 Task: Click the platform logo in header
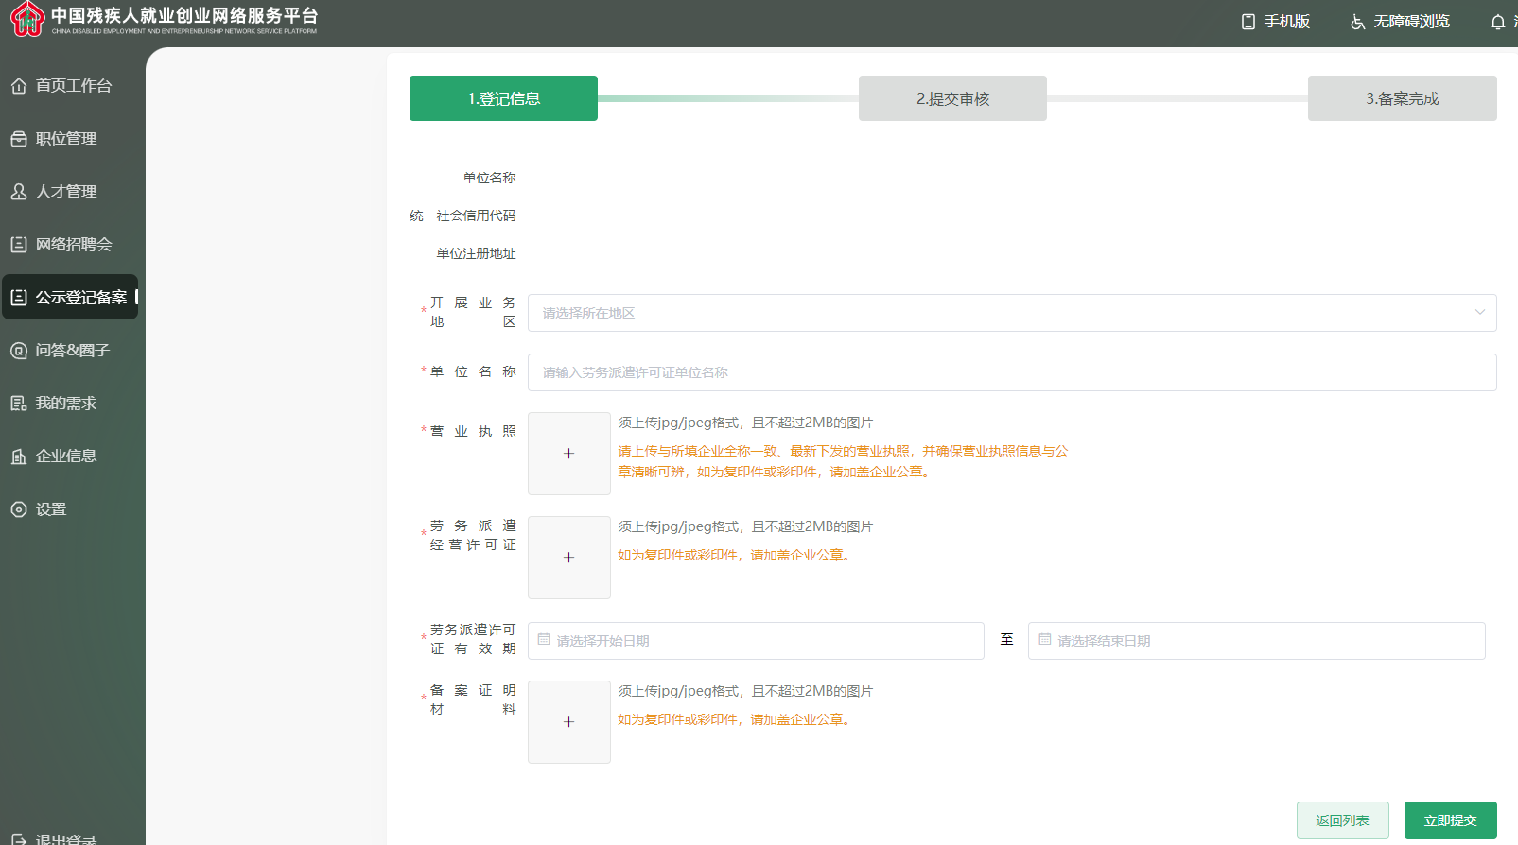point(27,19)
